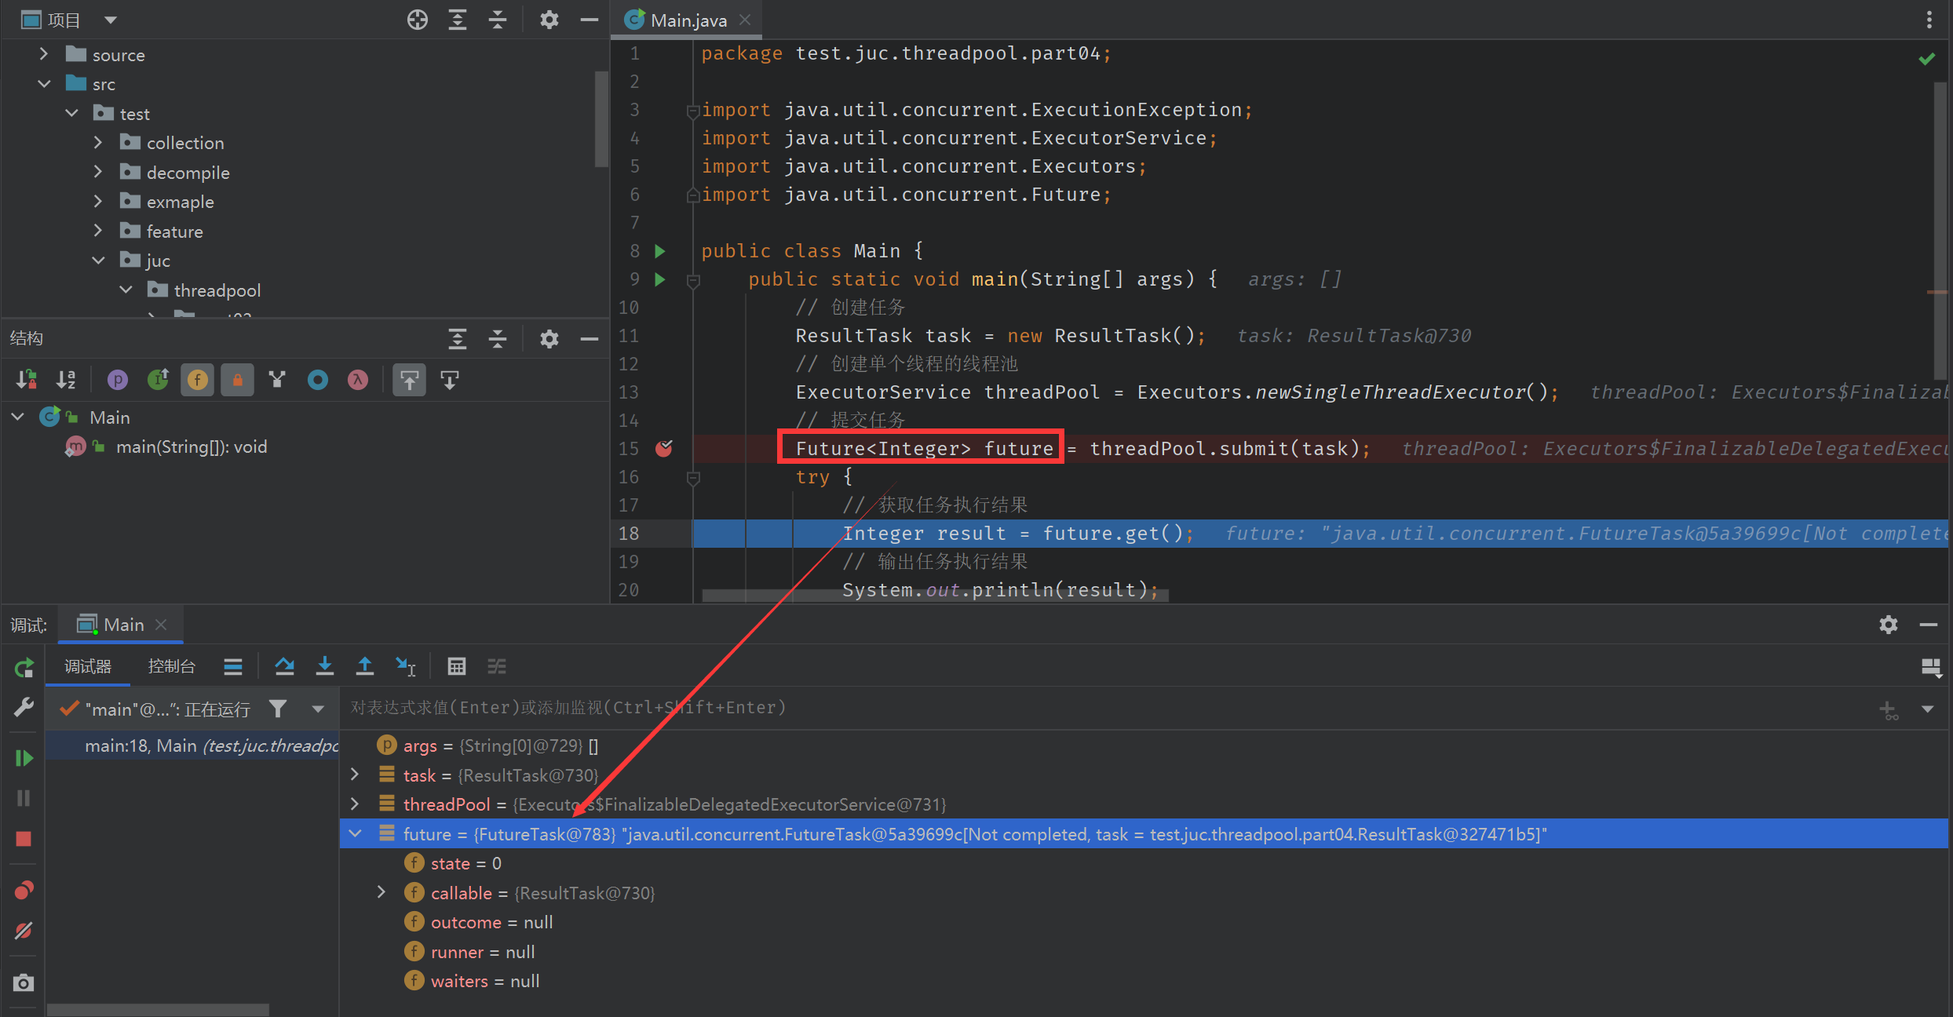Click the editor's horizontal scrollbar
1953x1017 pixels.
click(935, 596)
